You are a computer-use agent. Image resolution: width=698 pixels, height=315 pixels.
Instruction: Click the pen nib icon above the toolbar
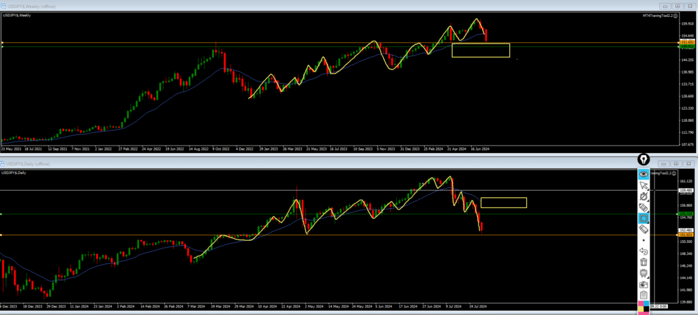[x=643, y=160]
